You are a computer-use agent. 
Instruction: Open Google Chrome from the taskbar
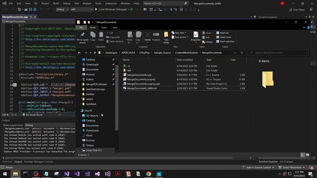pyautogui.click(x=149, y=174)
